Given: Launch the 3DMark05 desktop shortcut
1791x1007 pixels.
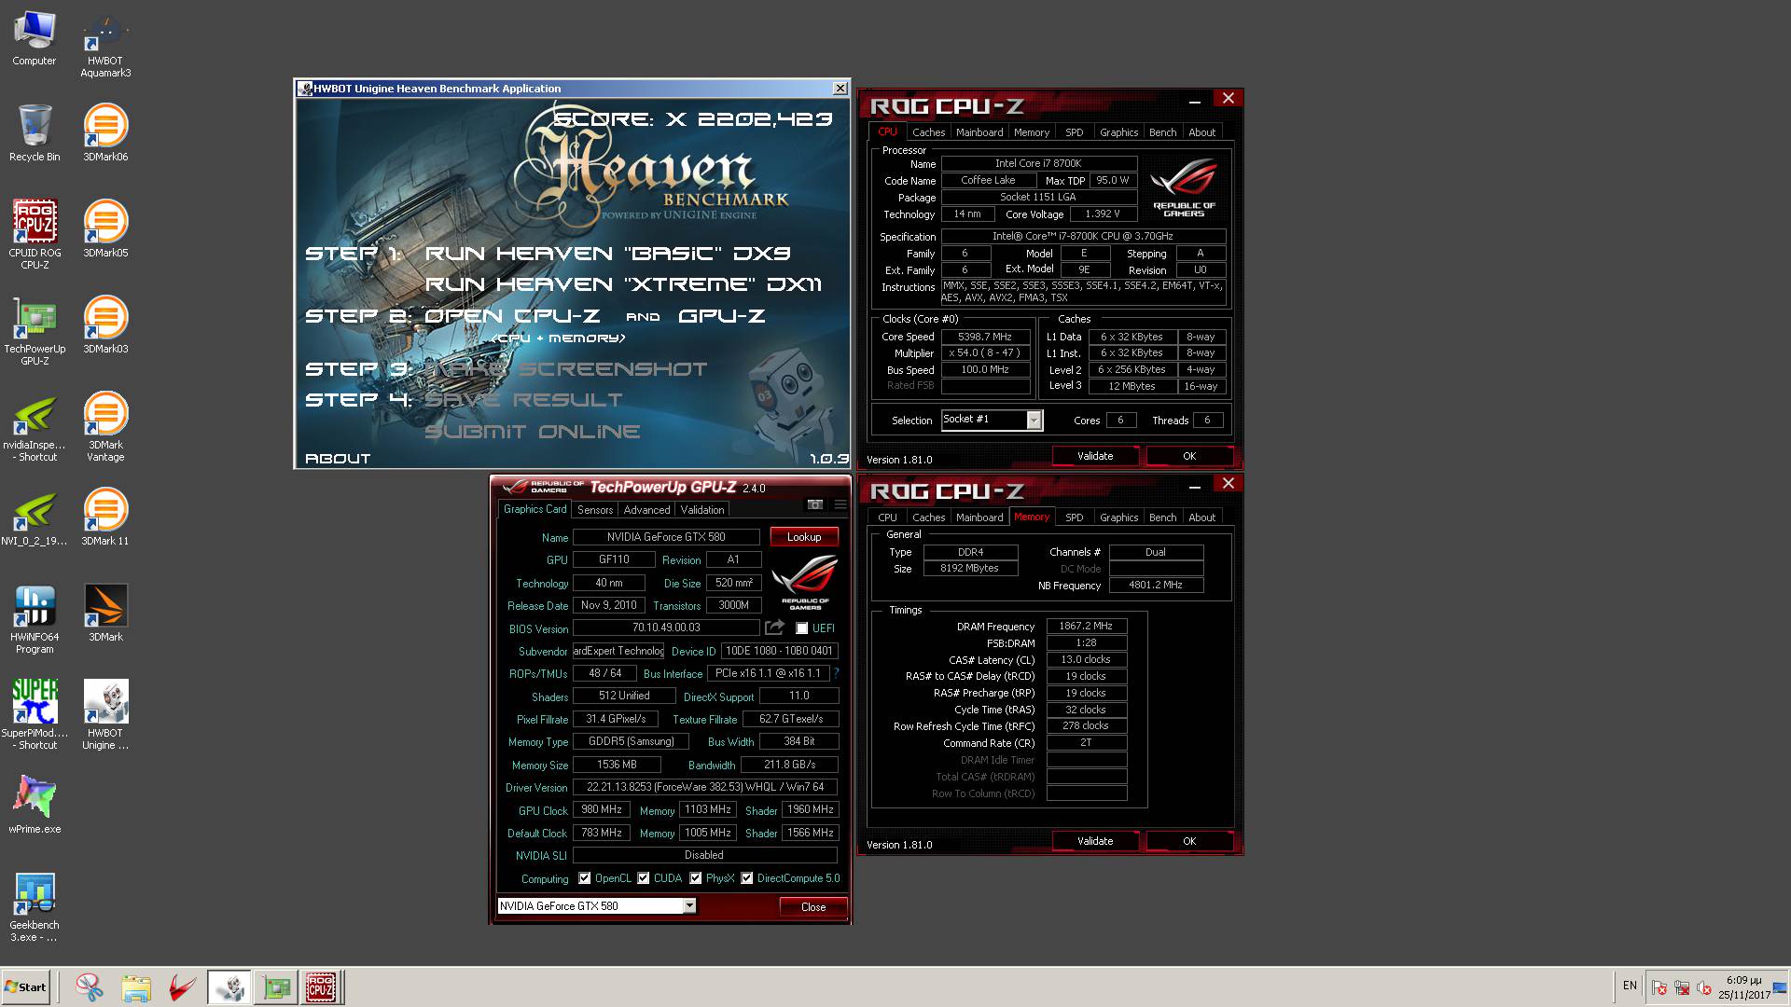Looking at the screenshot, I should pyautogui.click(x=105, y=228).
